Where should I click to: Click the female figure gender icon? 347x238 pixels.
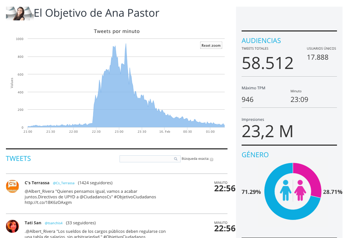coord(300,190)
